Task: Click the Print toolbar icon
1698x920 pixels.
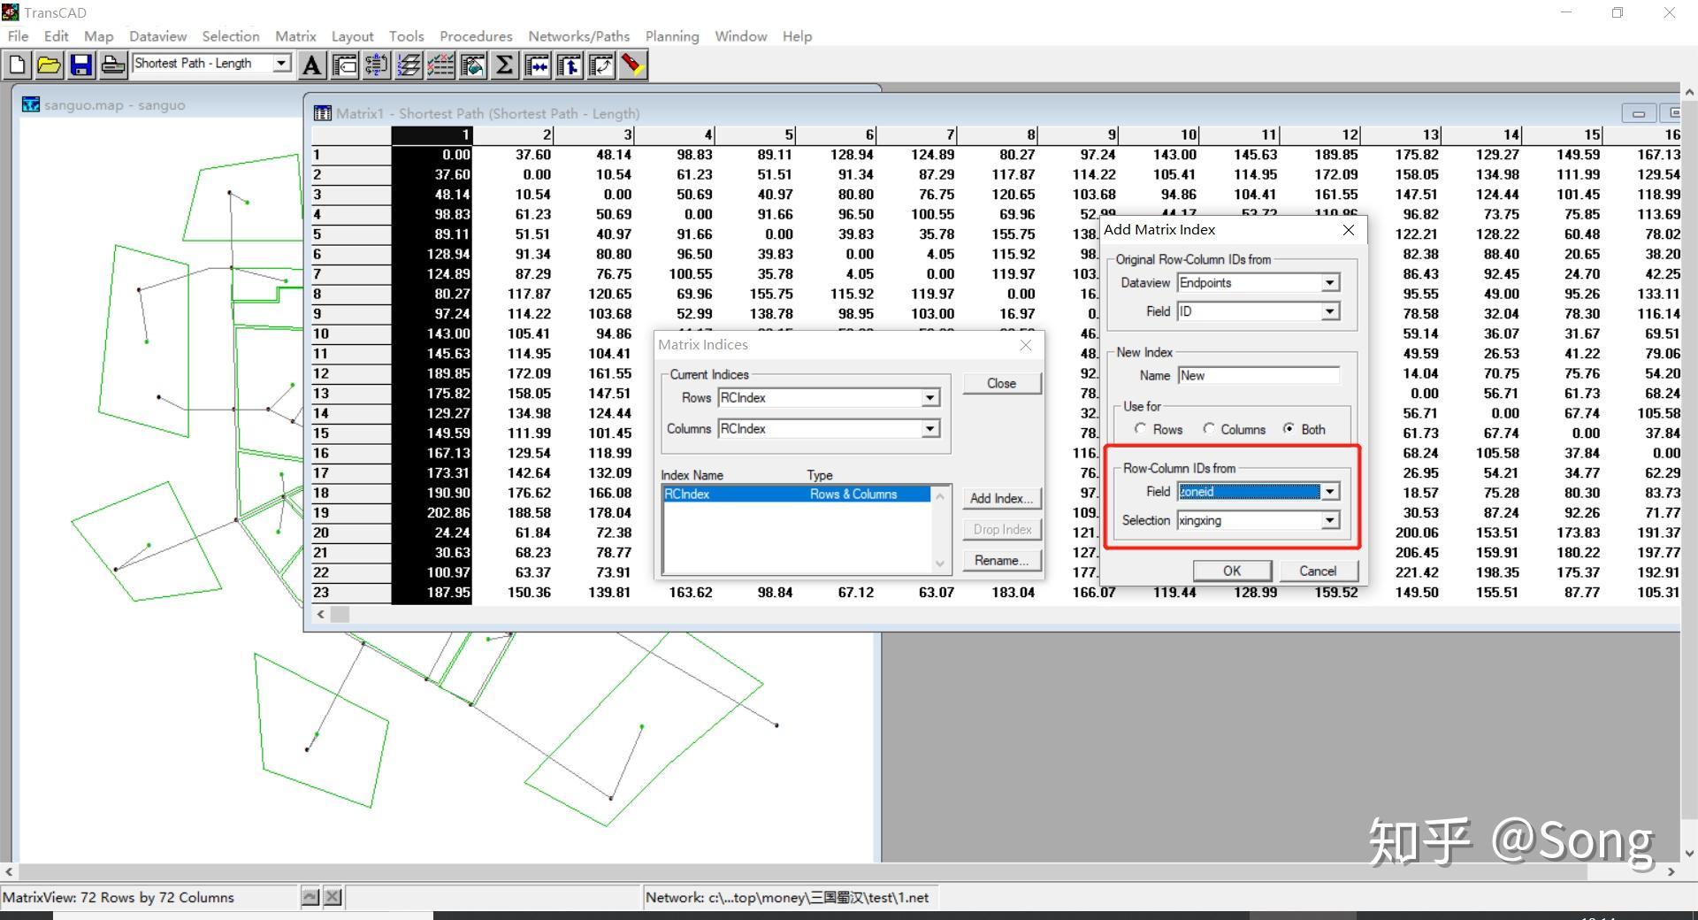Action: pos(113,65)
